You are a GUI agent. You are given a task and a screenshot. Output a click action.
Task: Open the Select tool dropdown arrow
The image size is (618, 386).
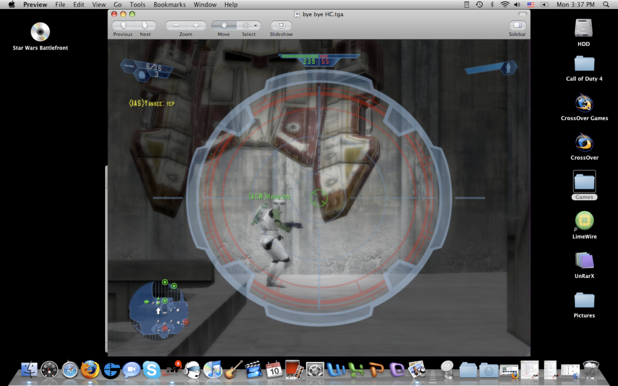point(256,25)
